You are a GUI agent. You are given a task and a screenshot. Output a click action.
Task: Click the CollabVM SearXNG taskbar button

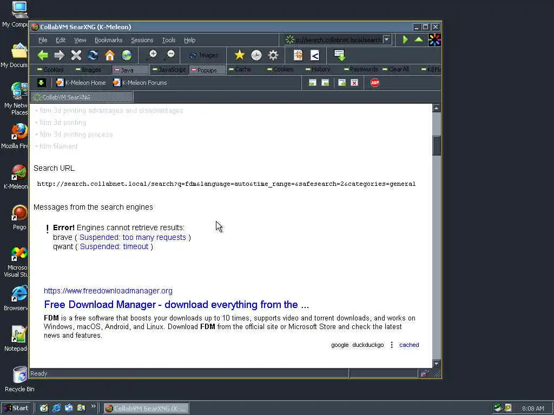pyautogui.click(x=146, y=409)
